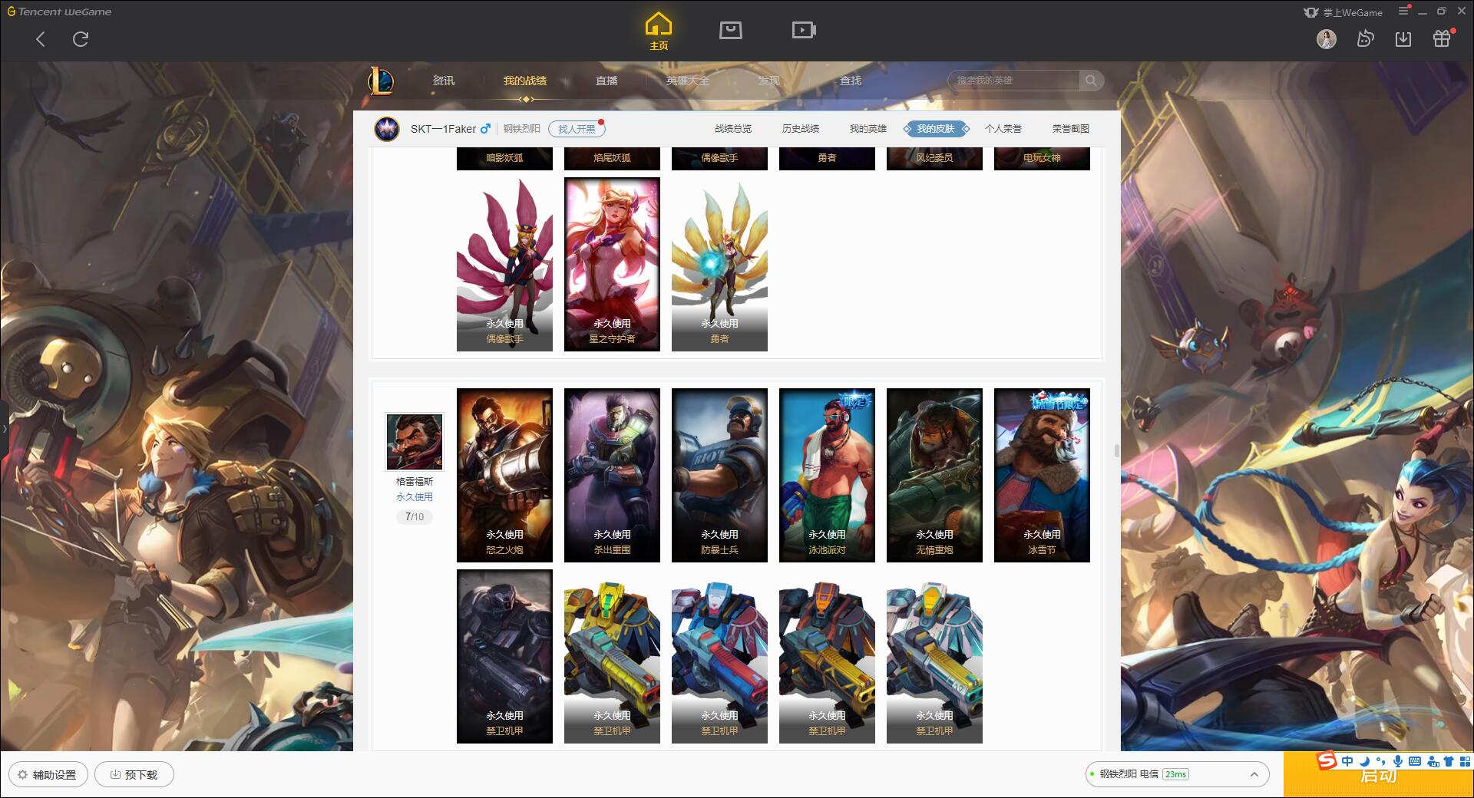Image resolution: width=1474 pixels, height=798 pixels.
Task: Select the blue and red 禁卫机甲 chroma
Action: click(719, 656)
